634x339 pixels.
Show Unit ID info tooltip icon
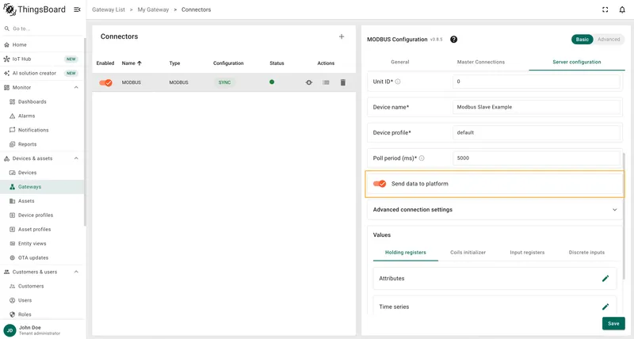398,82
